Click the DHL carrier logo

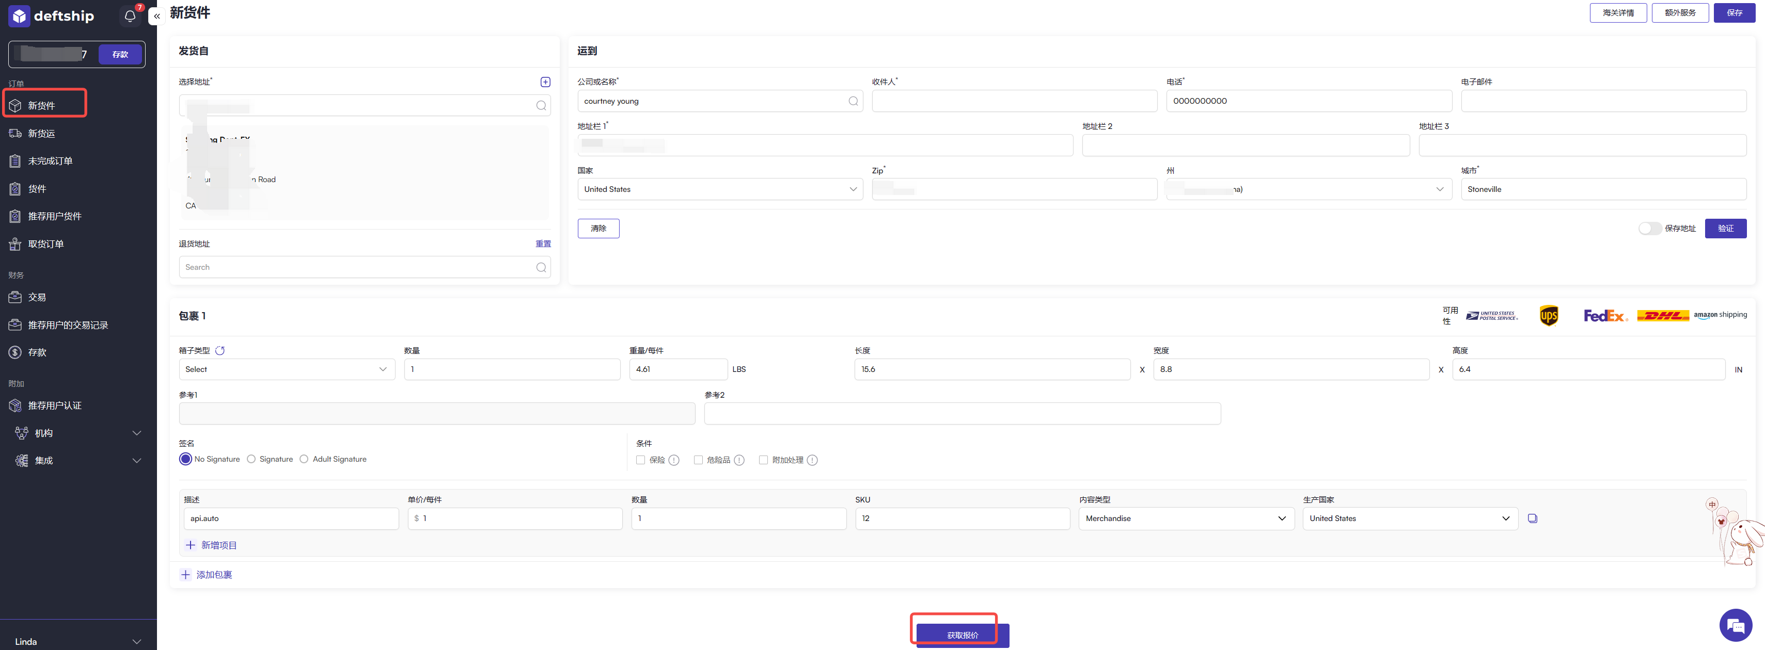pyautogui.click(x=1663, y=315)
